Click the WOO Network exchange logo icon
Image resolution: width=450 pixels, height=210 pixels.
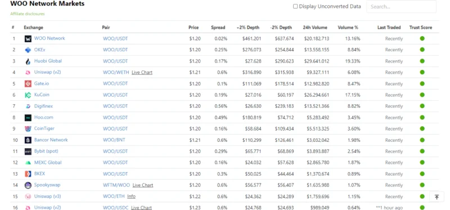[x=28, y=39]
